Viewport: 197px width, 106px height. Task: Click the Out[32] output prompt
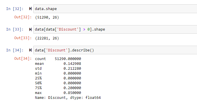pyautogui.click(x=23, y=17)
